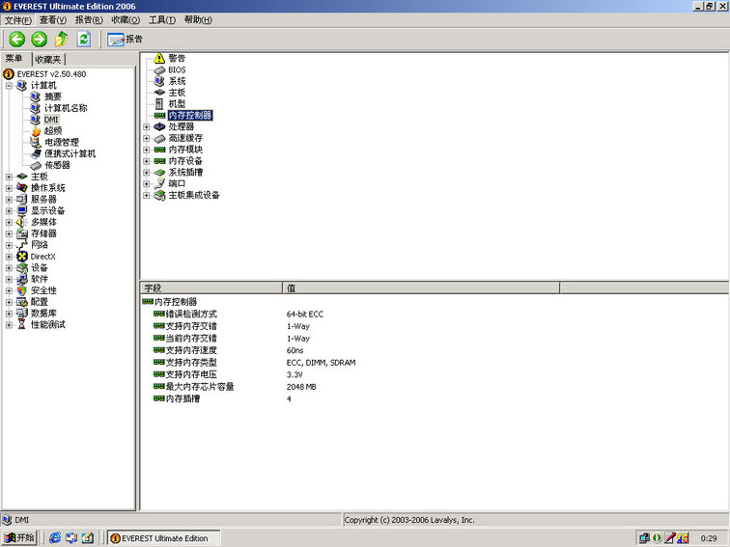The width and height of the screenshot is (730, 547).
Task: Expand the 操作系统 tree node
Action: [x=9, y=188]
